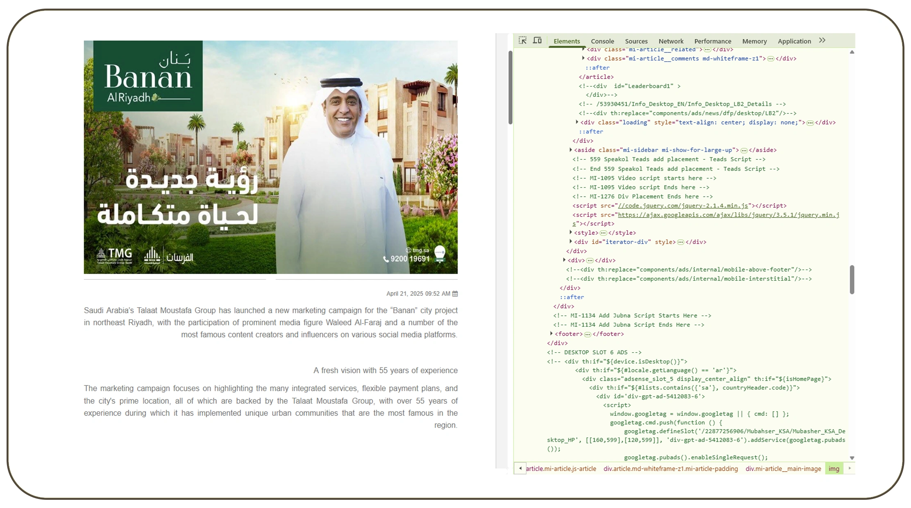This screenshot has height=508, width=911.
Task: Expand the mi-article__comments div node
Action: click(583, 59)
